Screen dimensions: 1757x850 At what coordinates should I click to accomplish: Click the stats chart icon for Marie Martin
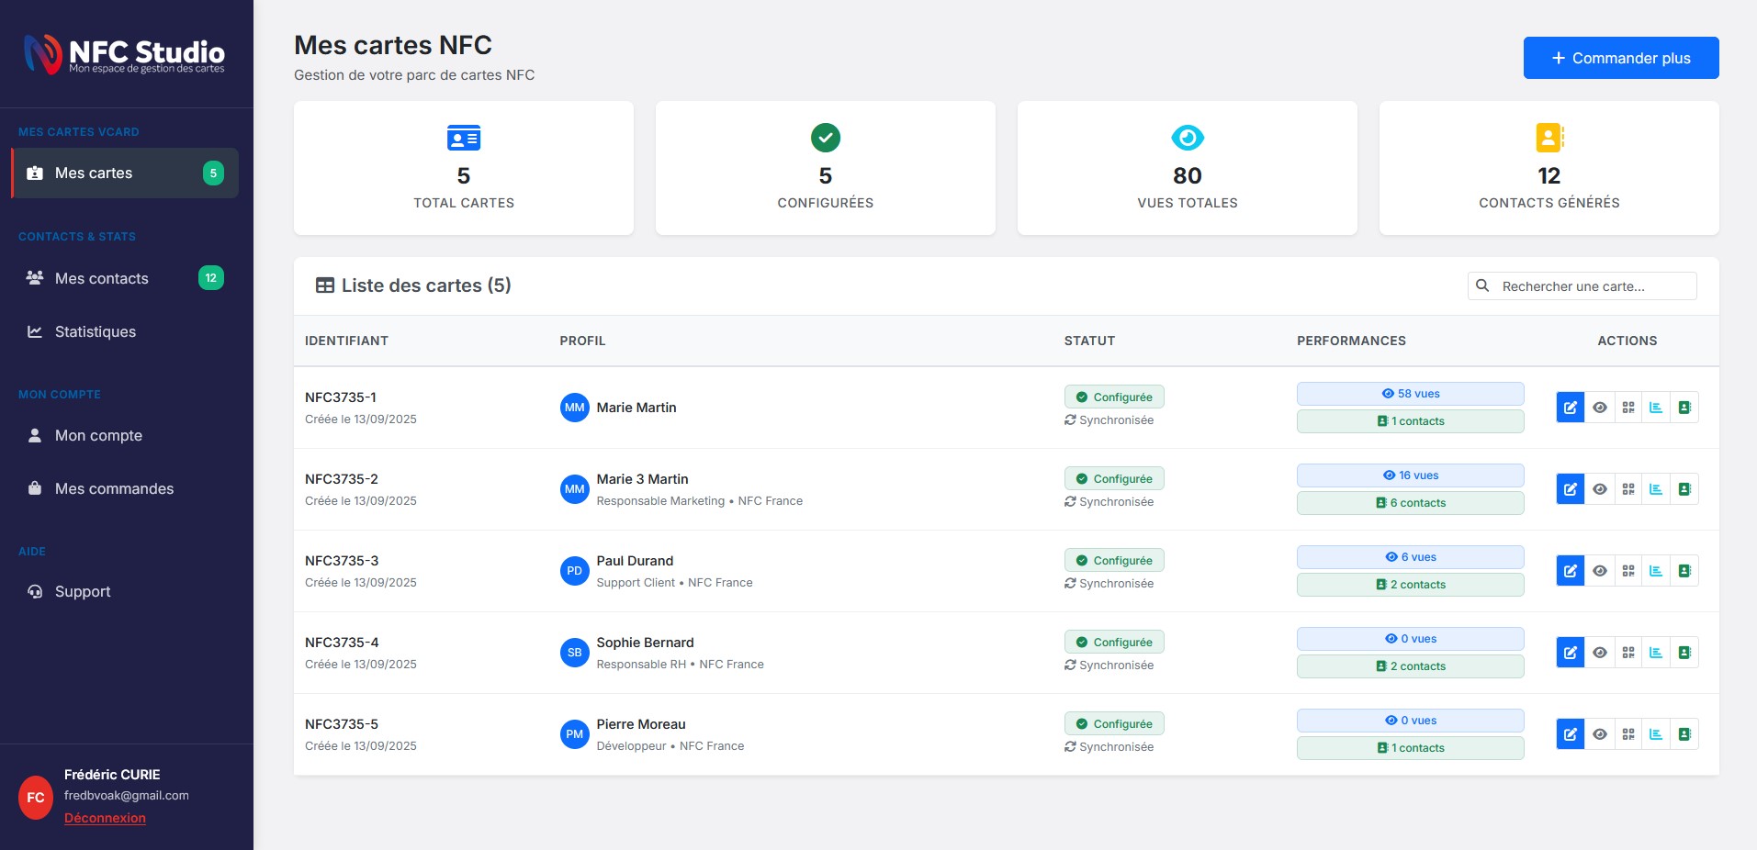(x=1656, y=408)
